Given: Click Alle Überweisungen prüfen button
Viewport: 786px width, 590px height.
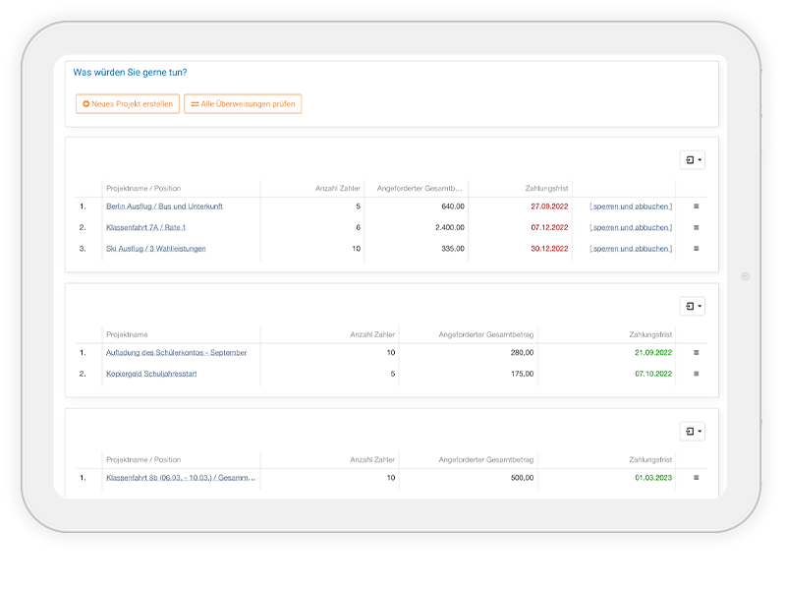Looking at the screenshot, I should (243, 104).
